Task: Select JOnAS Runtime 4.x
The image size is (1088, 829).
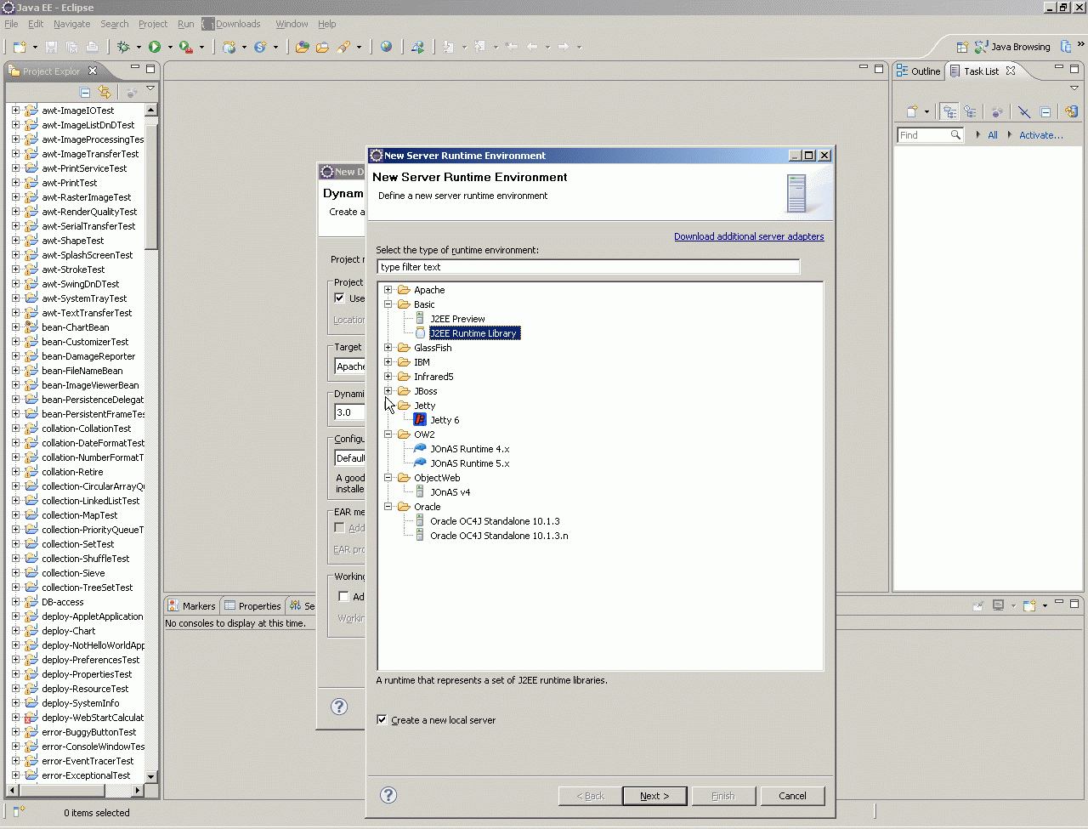Action: 470,449
